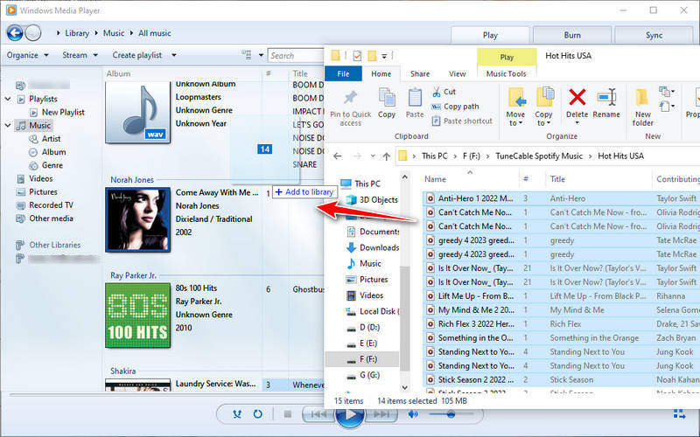Open the Music Tools tab
The image size is (700, 437).
pos(507,73)
